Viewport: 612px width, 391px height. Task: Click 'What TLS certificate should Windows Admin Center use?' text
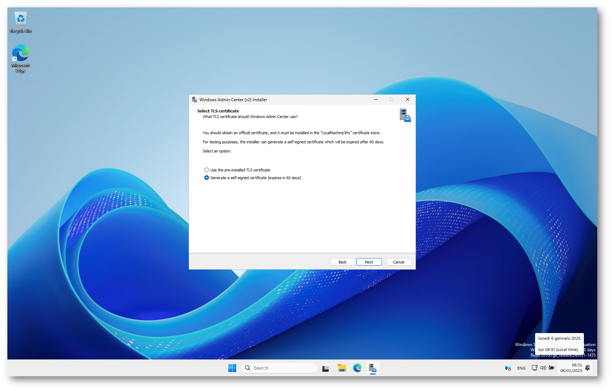point(250,117)
